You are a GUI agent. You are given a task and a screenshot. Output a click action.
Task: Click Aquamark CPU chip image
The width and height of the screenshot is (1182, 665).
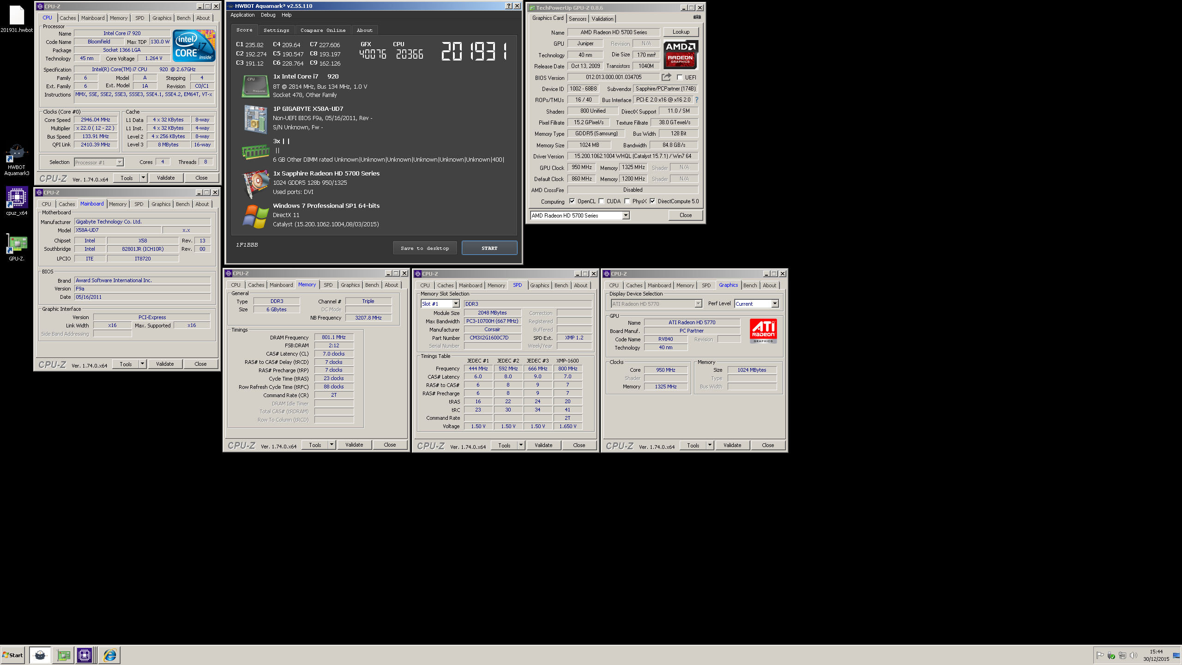(255, 86)
